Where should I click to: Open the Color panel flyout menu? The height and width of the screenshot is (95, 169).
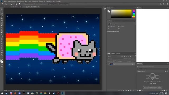135,8
